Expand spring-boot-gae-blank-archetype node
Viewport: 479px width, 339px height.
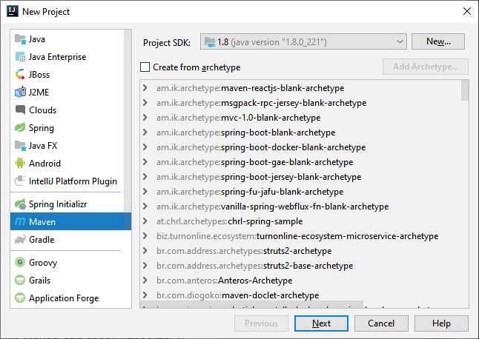(x=145, y=162)
